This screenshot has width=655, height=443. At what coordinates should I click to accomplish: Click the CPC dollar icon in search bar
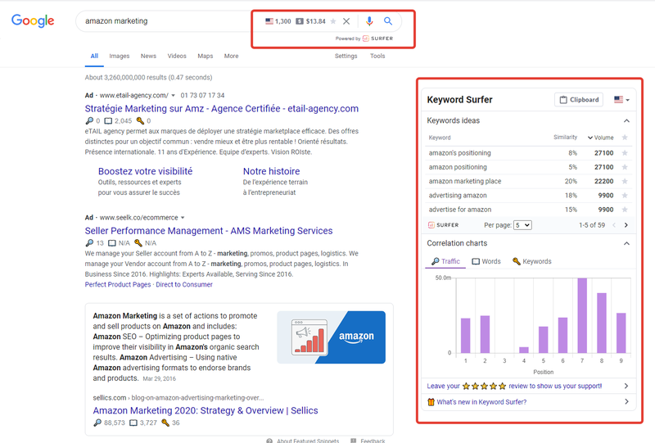(300, 21)
